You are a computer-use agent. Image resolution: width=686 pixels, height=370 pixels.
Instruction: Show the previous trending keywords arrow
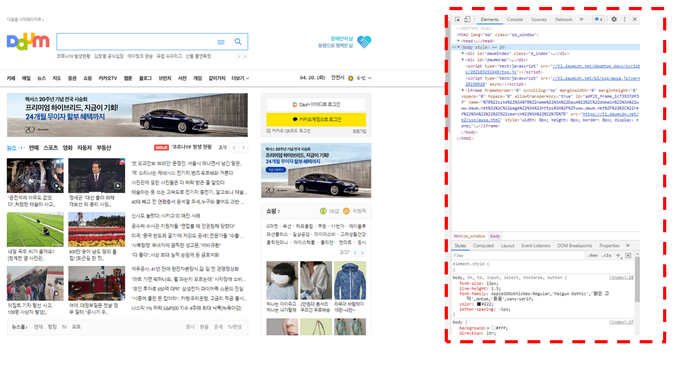point(240,56)
